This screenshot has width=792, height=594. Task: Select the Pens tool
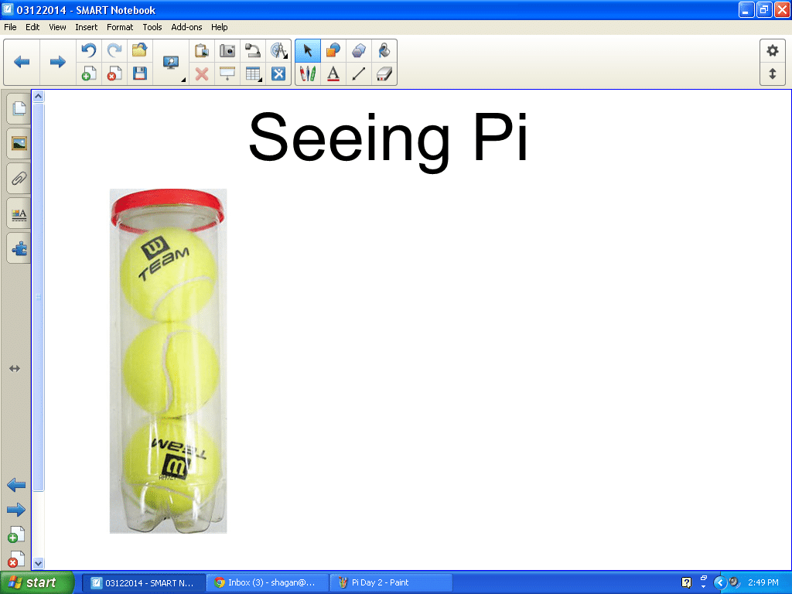point(308,73)
